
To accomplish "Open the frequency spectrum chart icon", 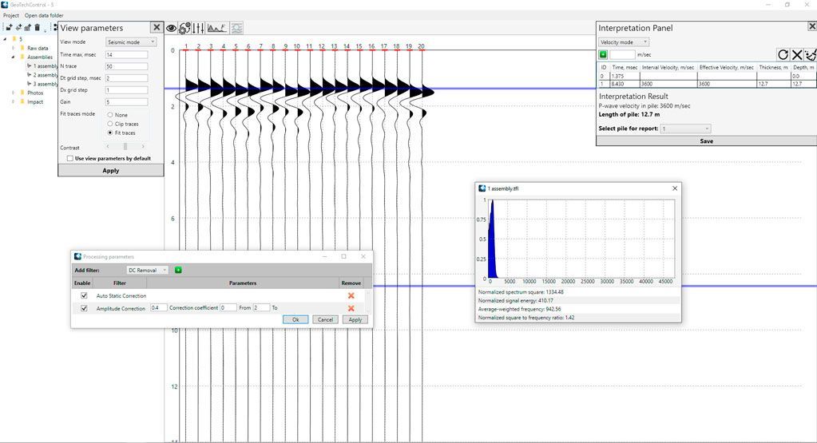I will coord(216,28).
